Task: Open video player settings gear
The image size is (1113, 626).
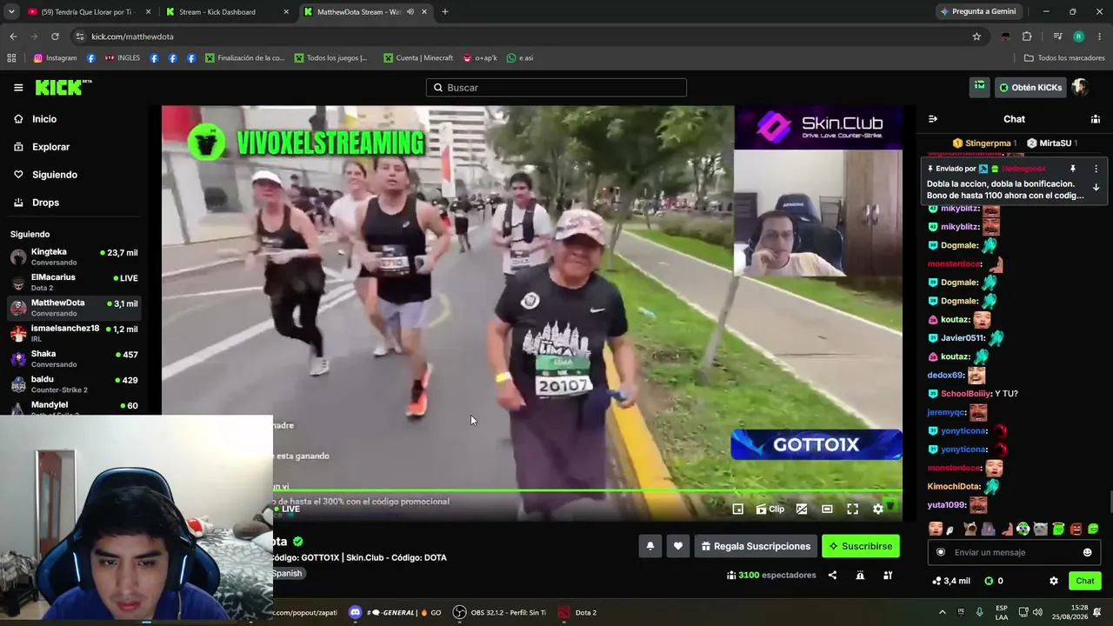Action: point(878,509)
